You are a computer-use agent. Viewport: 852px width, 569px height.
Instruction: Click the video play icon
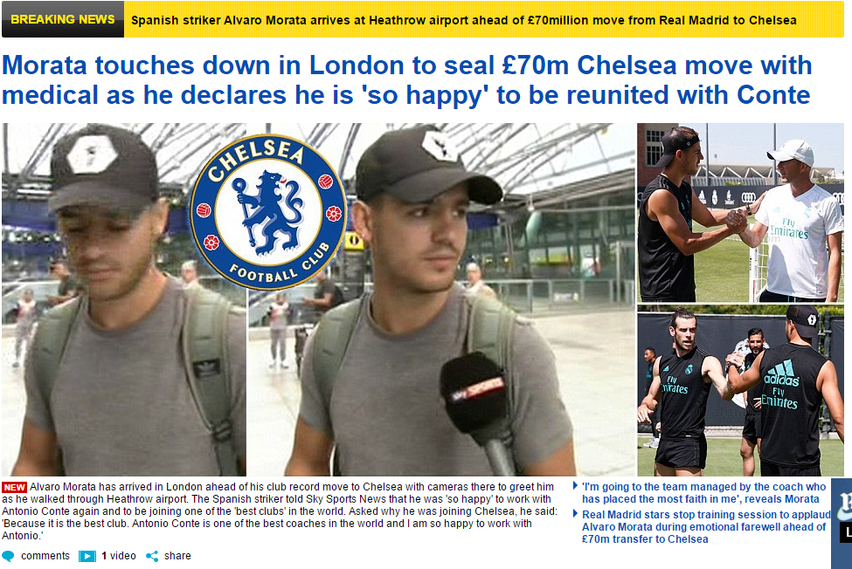[x=87, y=556]
